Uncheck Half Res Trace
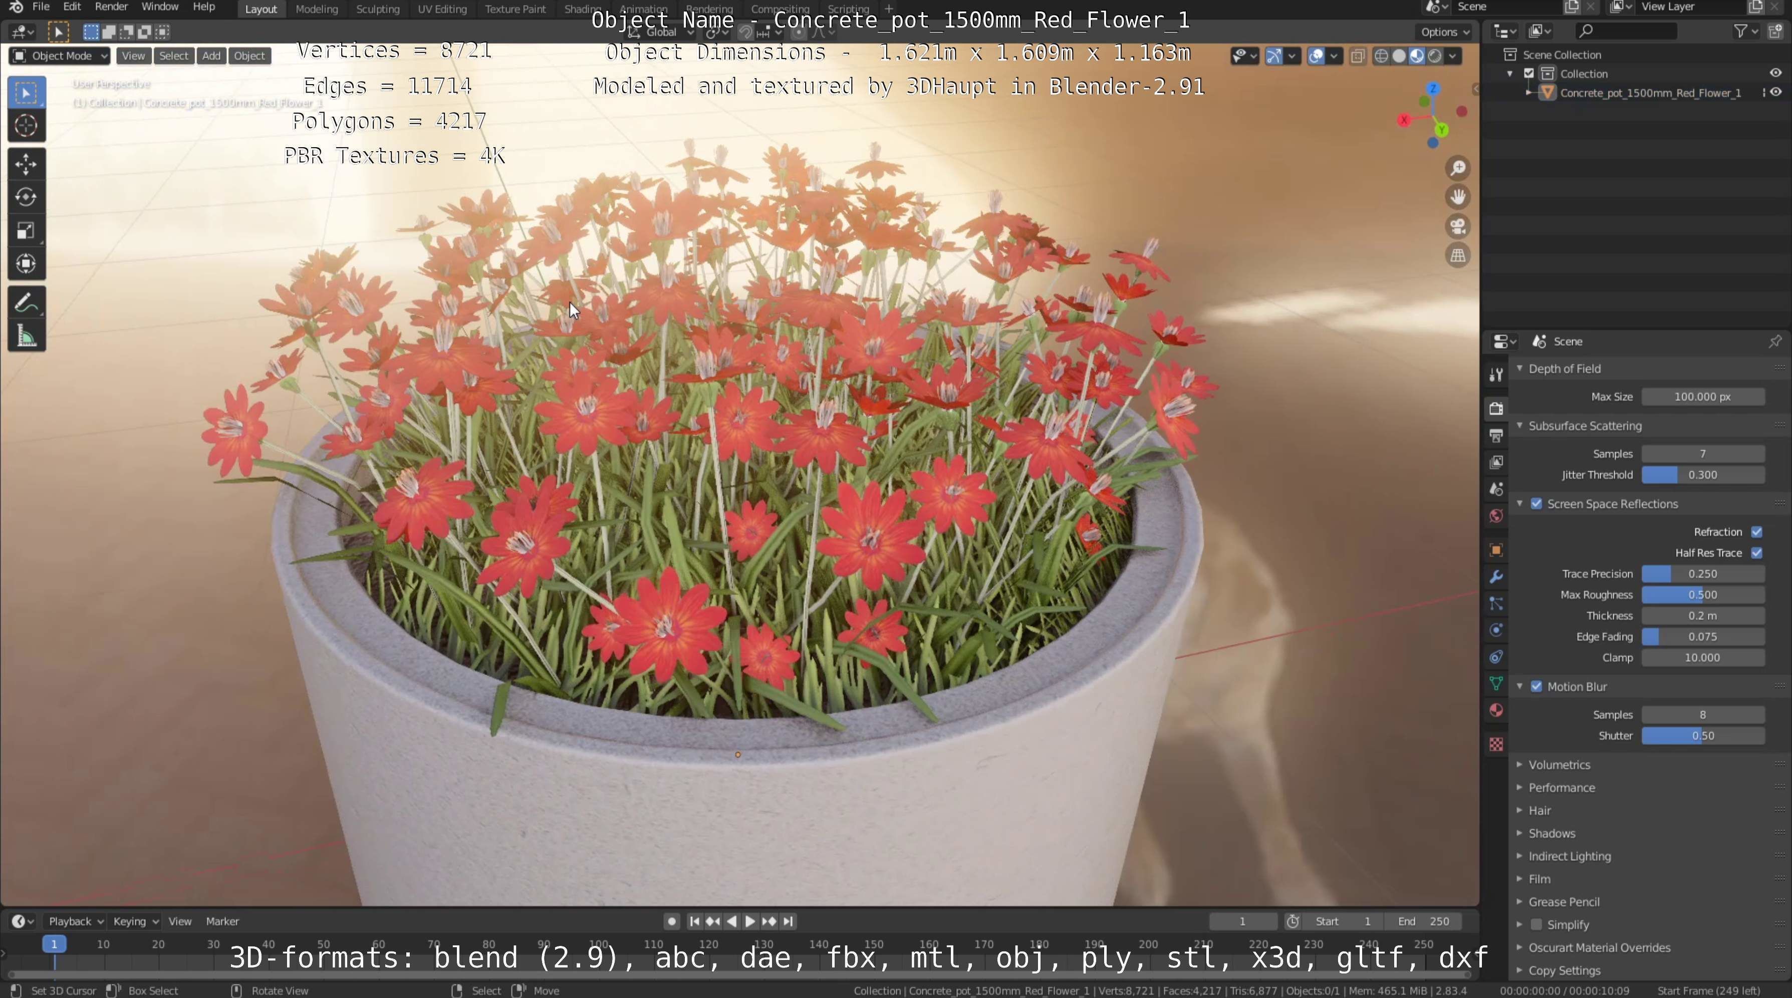Image resolution: width=1792 pixels, height=998 pixels. coord(1756,553)
